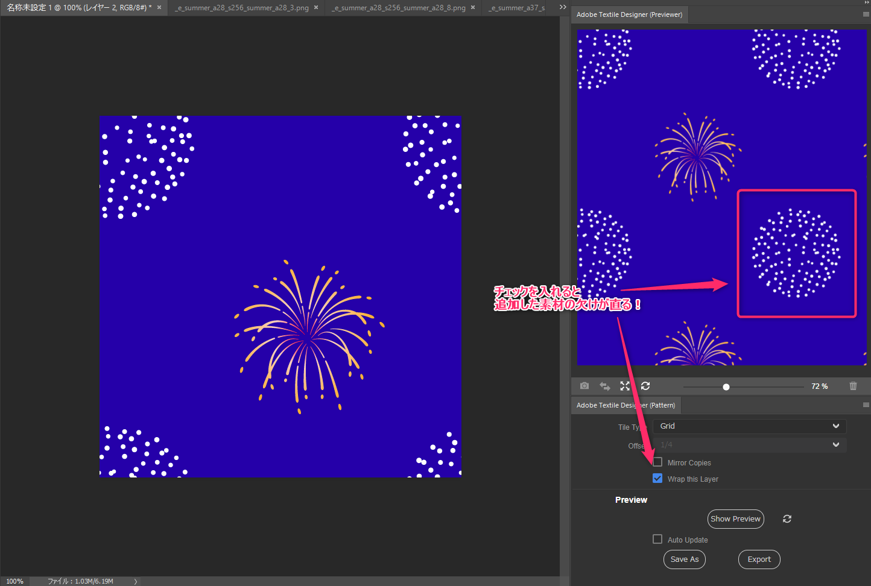The width and height of the screenshot is (871, 586).
Task: Open the Pattern panel flyout menu icon
Action: (866, 405)
